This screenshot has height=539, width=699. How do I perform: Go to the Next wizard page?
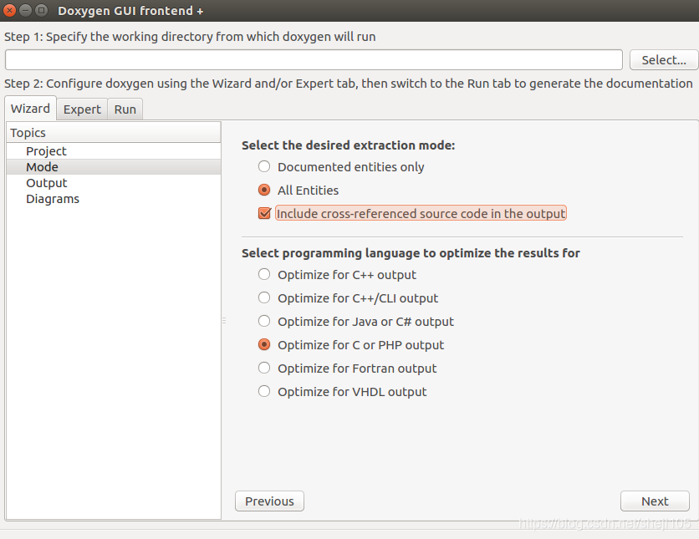coord(655,501)
